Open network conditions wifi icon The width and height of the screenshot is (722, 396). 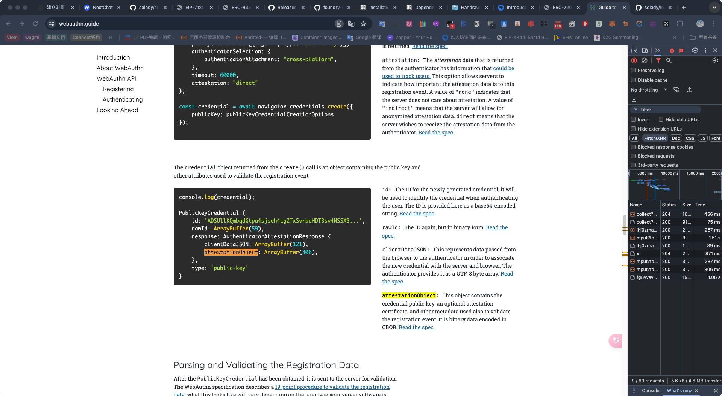pos(676,90)
